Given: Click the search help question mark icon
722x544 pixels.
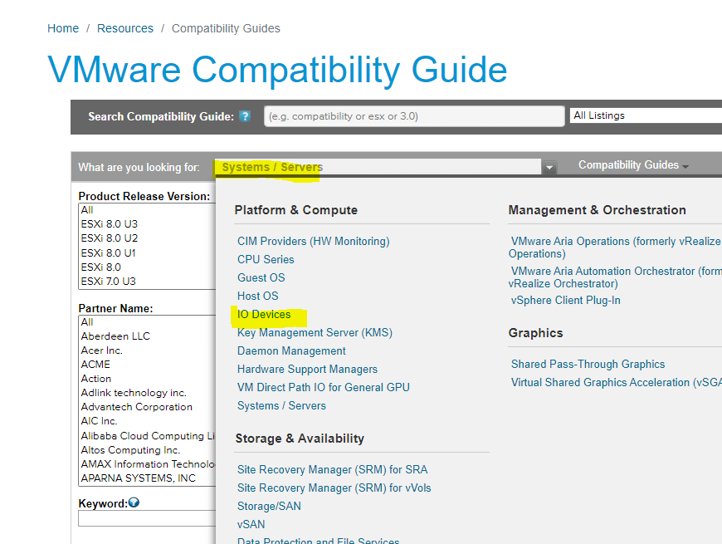Looking at the screenshot, I should [245, 116].
